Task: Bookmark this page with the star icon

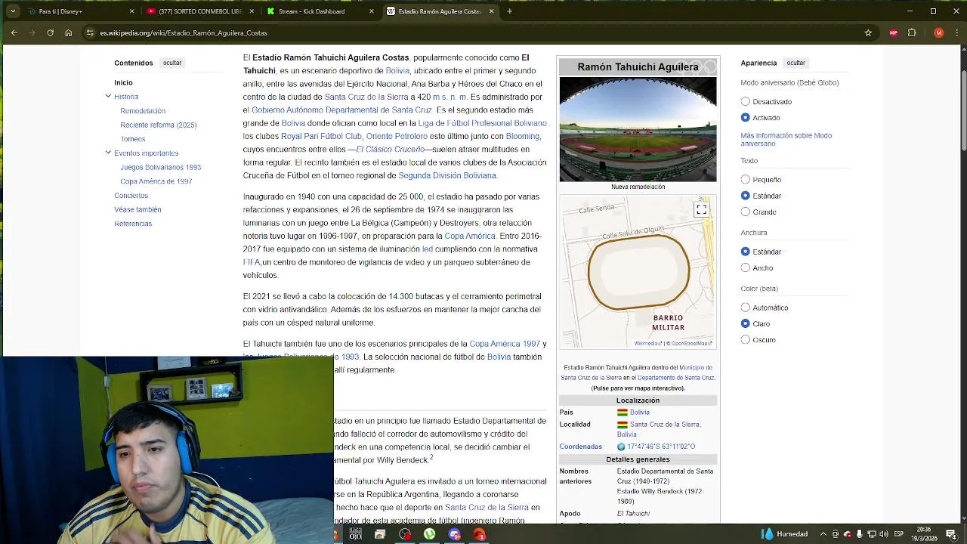Action: [868, 32]
